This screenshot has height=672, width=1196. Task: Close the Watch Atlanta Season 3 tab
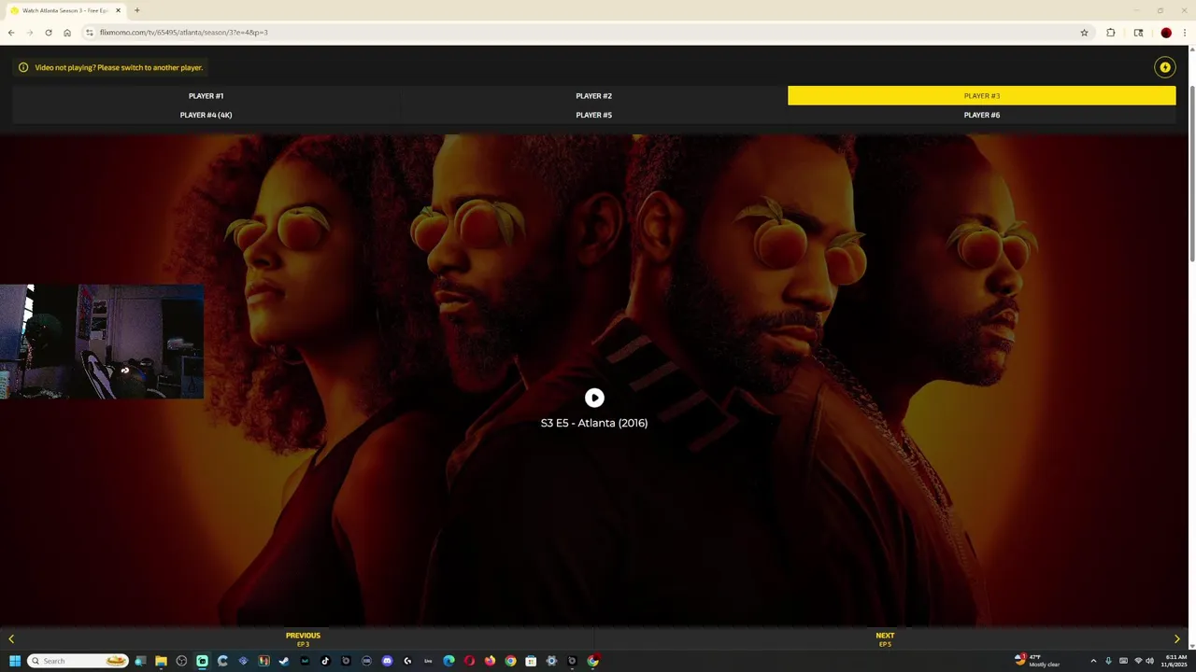[x=118, y=10]
